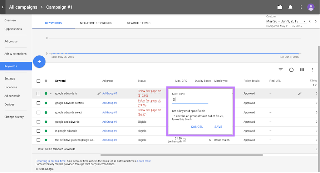
Task: Click the user account avatar
Action: click(x=311, y=7)
